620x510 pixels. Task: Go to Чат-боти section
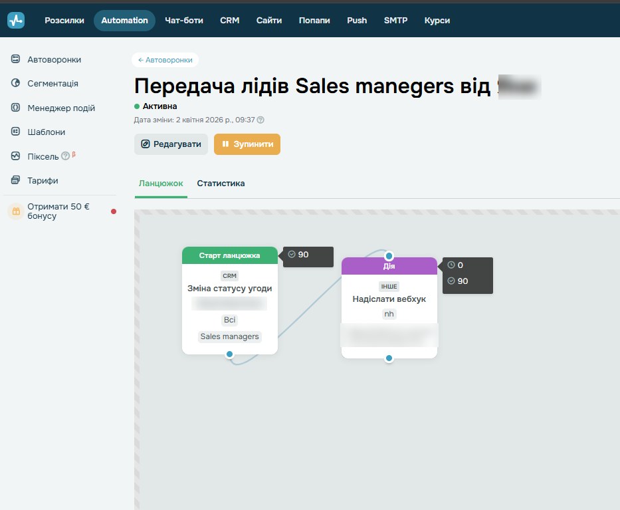point(184,21)
